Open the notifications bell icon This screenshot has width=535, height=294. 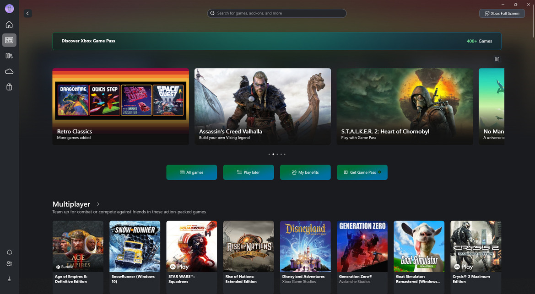pyautogui.click(x=9, y=252)
